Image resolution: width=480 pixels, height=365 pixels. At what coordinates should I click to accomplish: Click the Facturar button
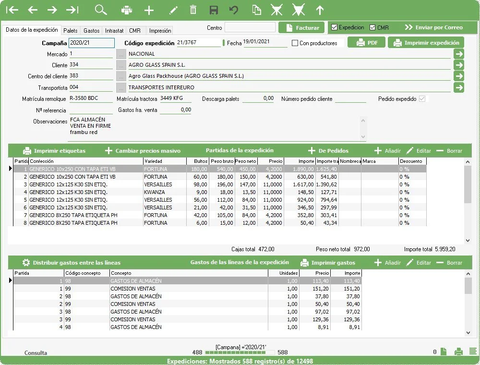(x=301, y=27)
